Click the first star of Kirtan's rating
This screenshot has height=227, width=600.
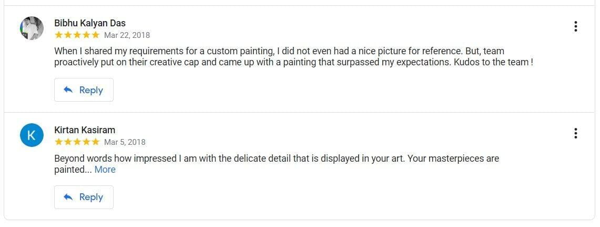click(58, 142)
